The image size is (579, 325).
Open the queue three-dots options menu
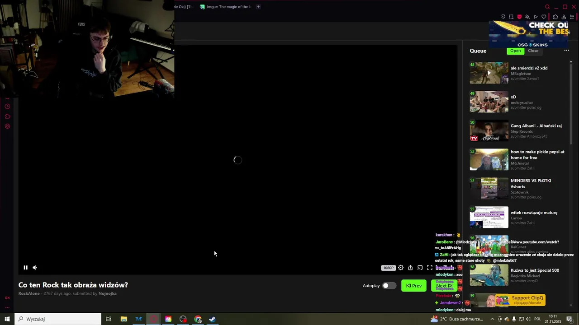coord(566,51)
